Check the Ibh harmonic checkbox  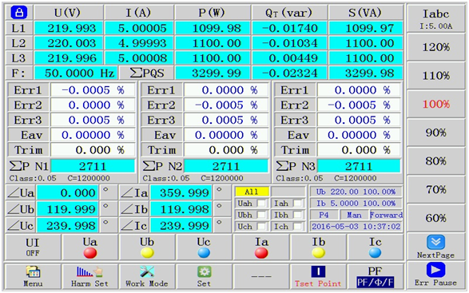(x=298, y=215)
